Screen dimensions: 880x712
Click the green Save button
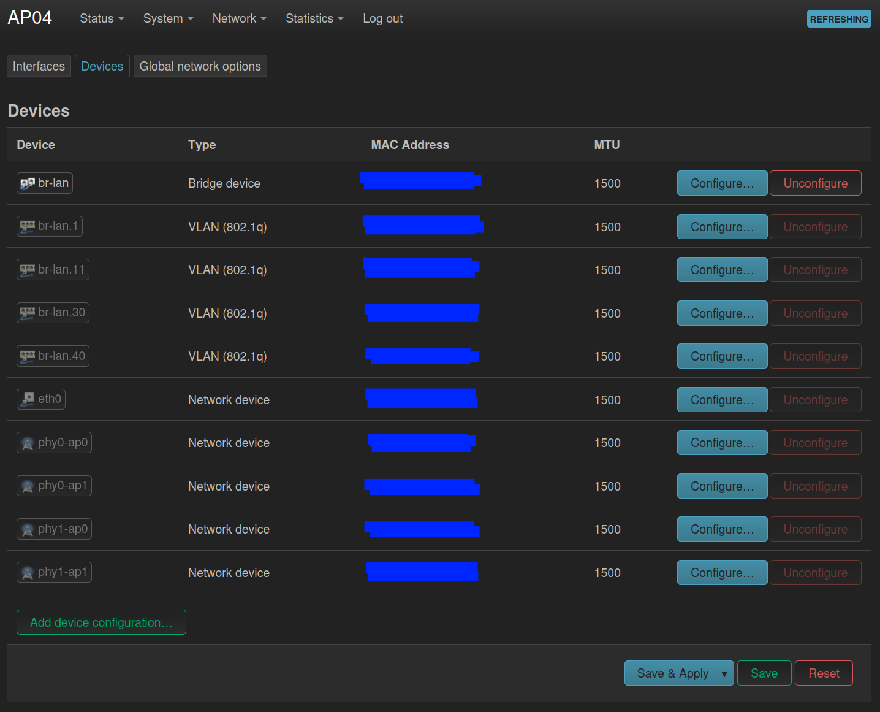[764, 673]
